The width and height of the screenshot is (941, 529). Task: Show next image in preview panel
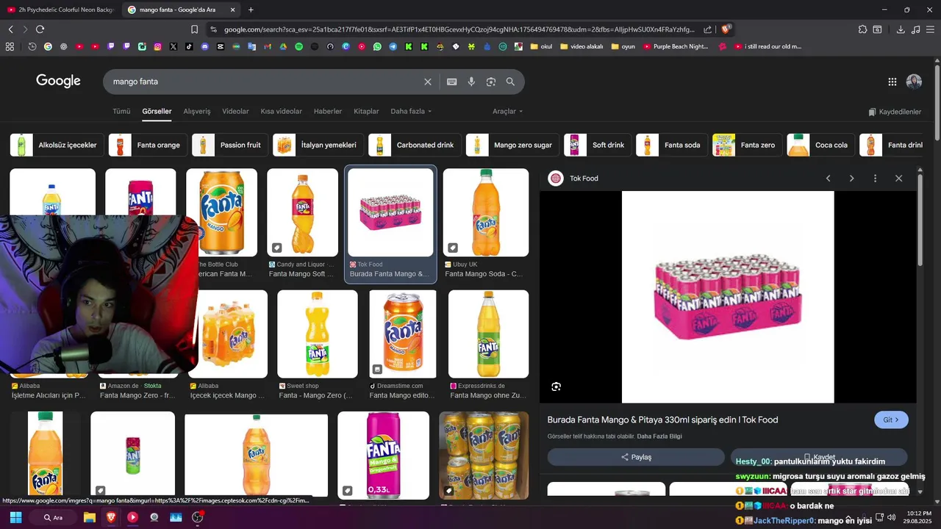(x=851, y=179)
